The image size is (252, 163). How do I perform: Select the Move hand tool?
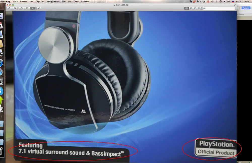coord(21,8)
